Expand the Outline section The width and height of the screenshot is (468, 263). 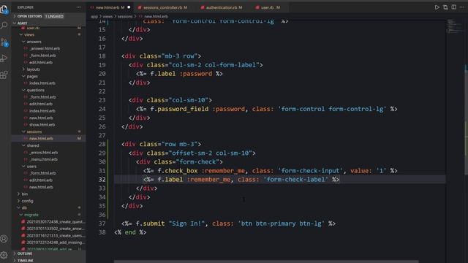tap(15, 254)
